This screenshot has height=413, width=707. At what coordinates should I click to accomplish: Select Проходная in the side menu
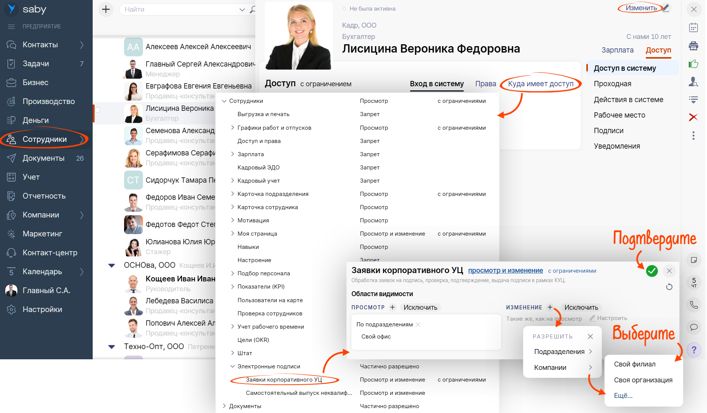(612, 84)
